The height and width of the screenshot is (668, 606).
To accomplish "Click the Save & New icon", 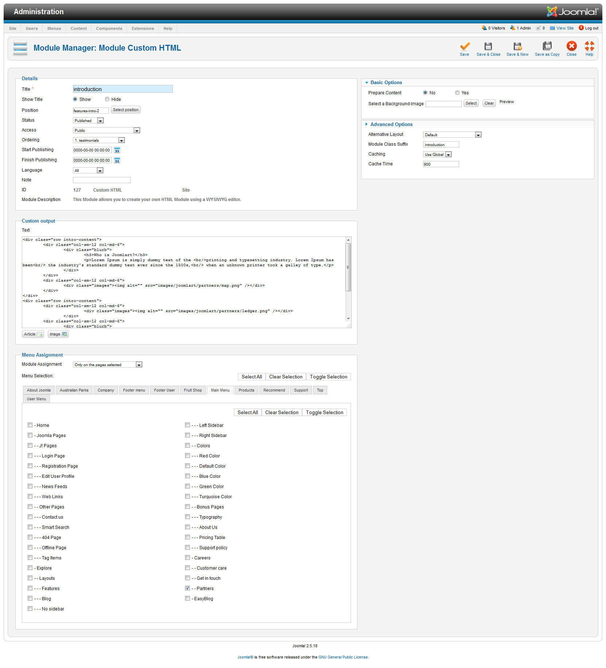I will click(517, 46).
